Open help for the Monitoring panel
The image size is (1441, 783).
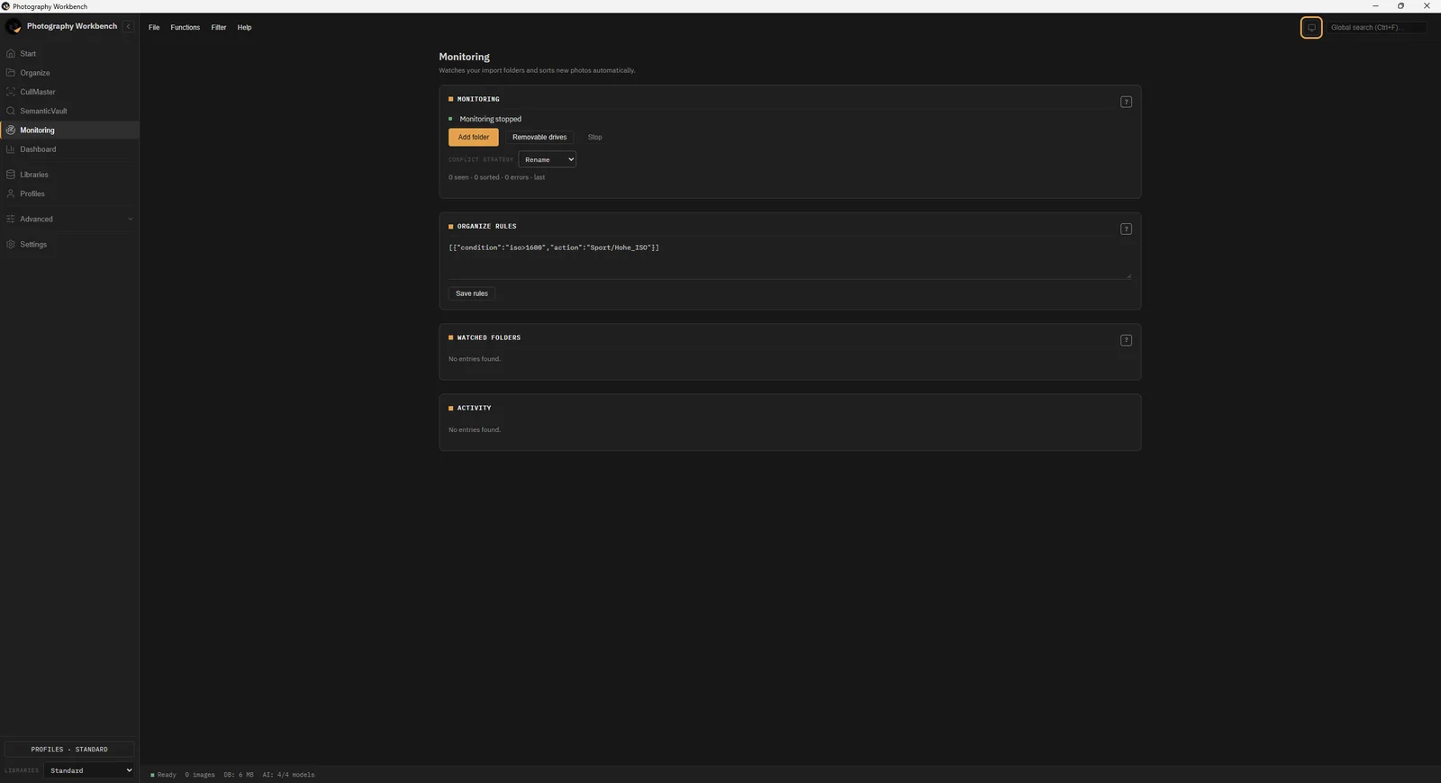click(x=1126, y=102)
